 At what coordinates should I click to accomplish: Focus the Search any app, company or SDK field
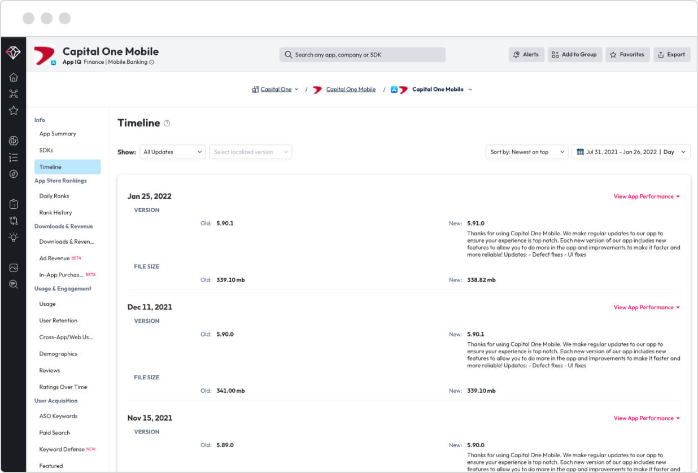point(363,55)
